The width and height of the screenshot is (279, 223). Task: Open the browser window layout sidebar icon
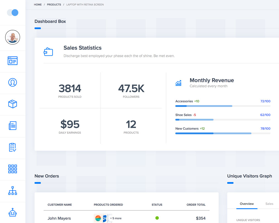click(x=13, y=61)
